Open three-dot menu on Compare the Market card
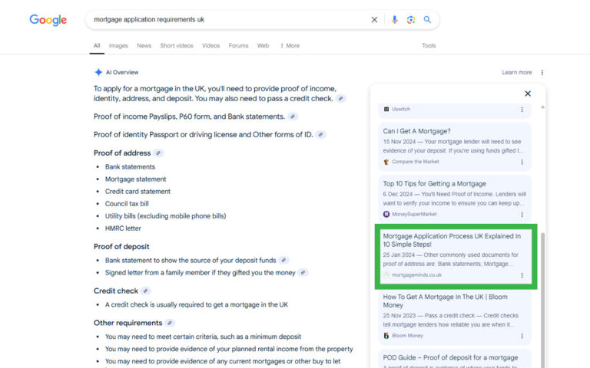 coord(522,162)
